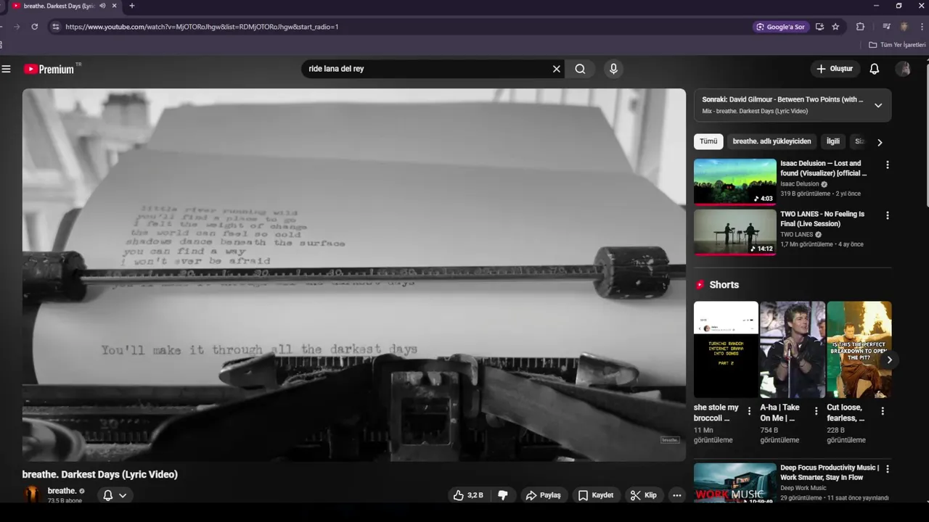Viewport: 929px width, 522px height.
Task: Open the Oluştur create button
Action: [x=835, y=69]
